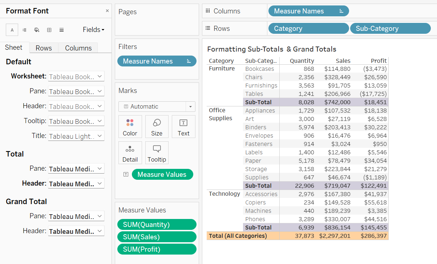
Task: Open the Worksheet font dropdown
Action: tap(76, 77)
